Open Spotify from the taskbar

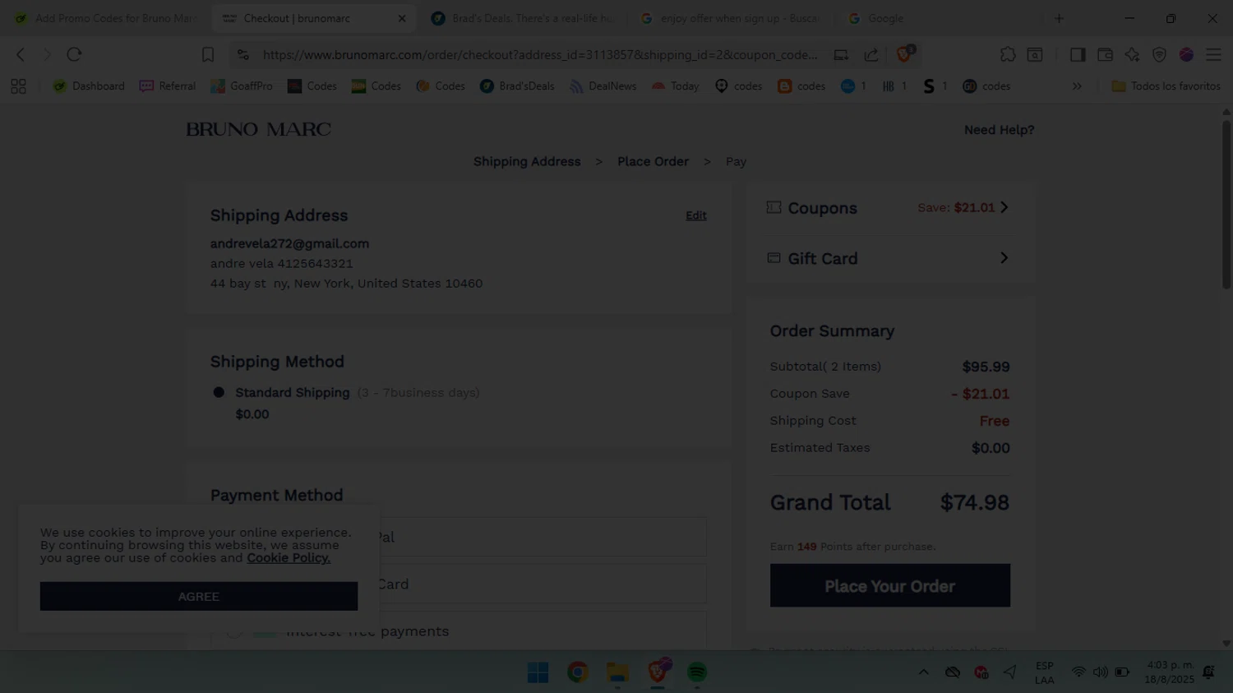point(697,672)
